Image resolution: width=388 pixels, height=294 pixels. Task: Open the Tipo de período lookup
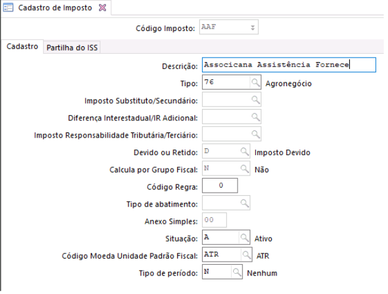click(238, 272)
